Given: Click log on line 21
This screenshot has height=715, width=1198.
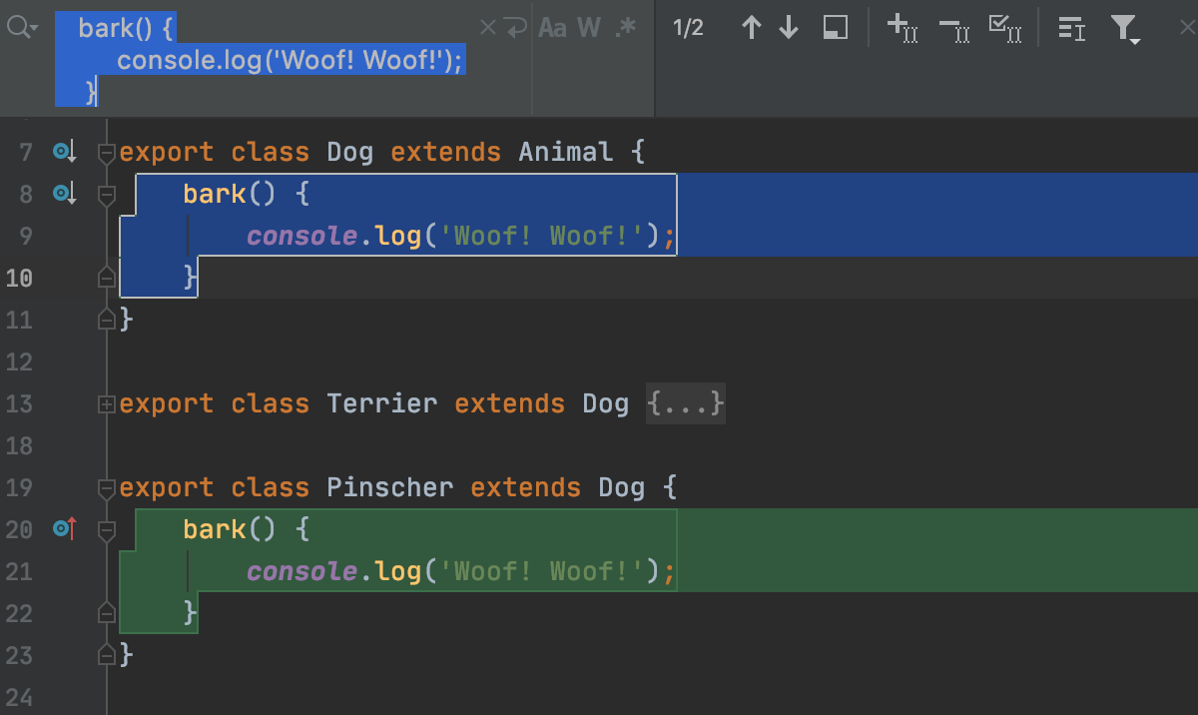Looking at the screenshot, I should tap(398, 572).
